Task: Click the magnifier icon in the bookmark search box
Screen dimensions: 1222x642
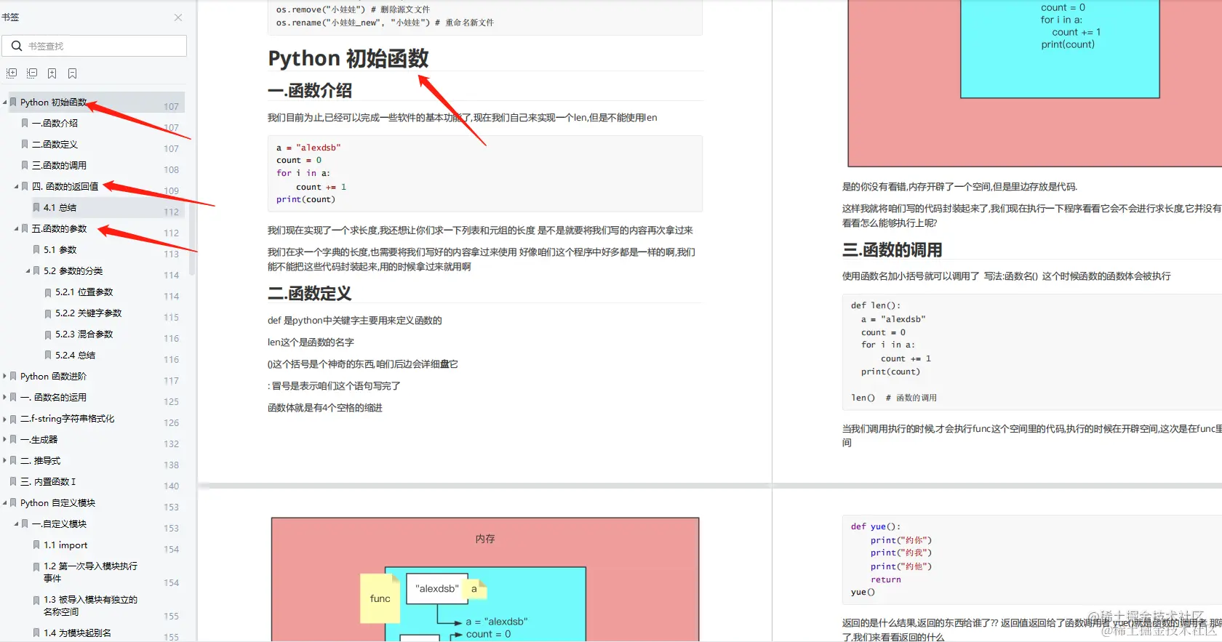Action: (x=17, y=46)
